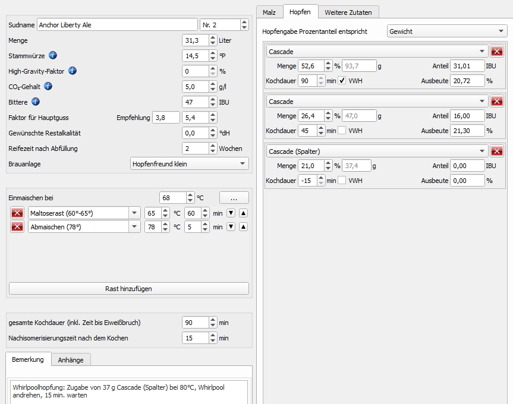Viewport: 513px width, 404px height.
Task: Click the ellipsis button beside Einmaischen bei
Action: (234, 198)
